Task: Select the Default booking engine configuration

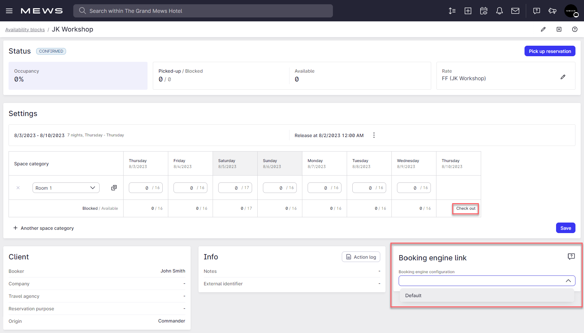Action: coord(413,295)
